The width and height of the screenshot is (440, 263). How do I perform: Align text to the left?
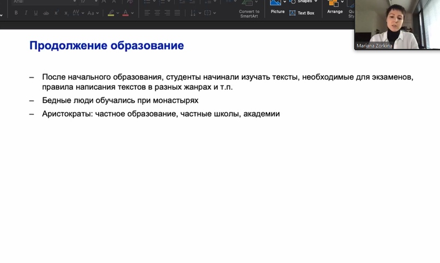[x=147, y=13]
